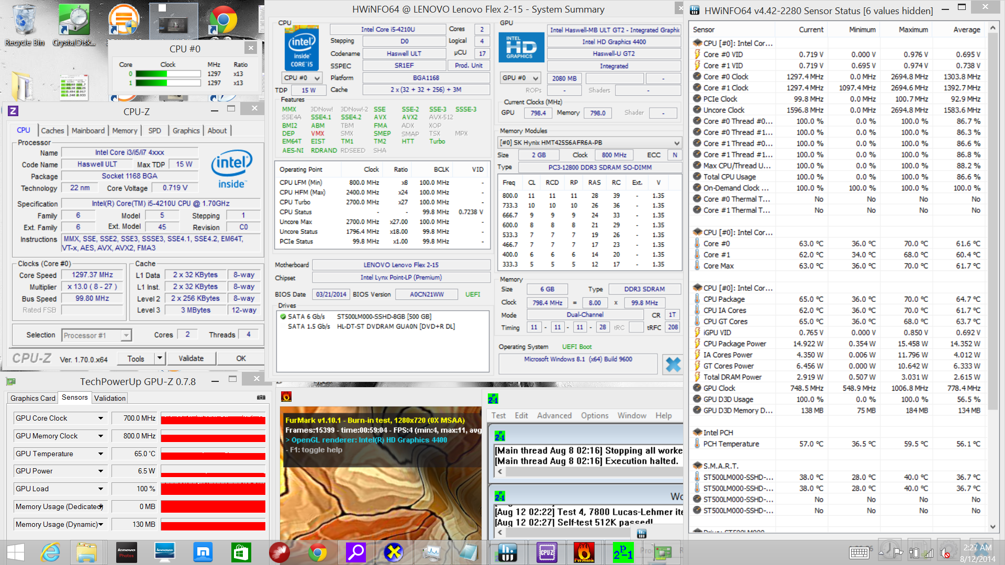The width and height of the screenshot is (1005, 565).
Task: Open the CPU #0 selector dropdown
Action: [302, 78]
